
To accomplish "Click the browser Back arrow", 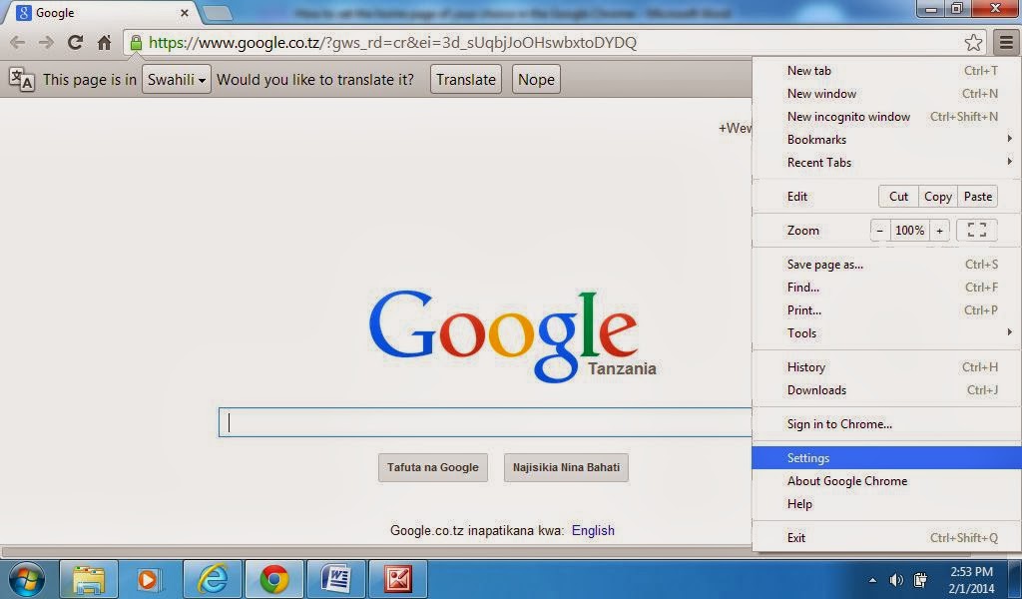I will pyautogui.click(x=18, y=43).
